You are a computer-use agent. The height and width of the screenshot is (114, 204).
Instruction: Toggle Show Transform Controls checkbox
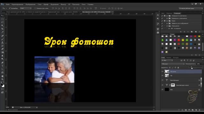coord(35,8)
